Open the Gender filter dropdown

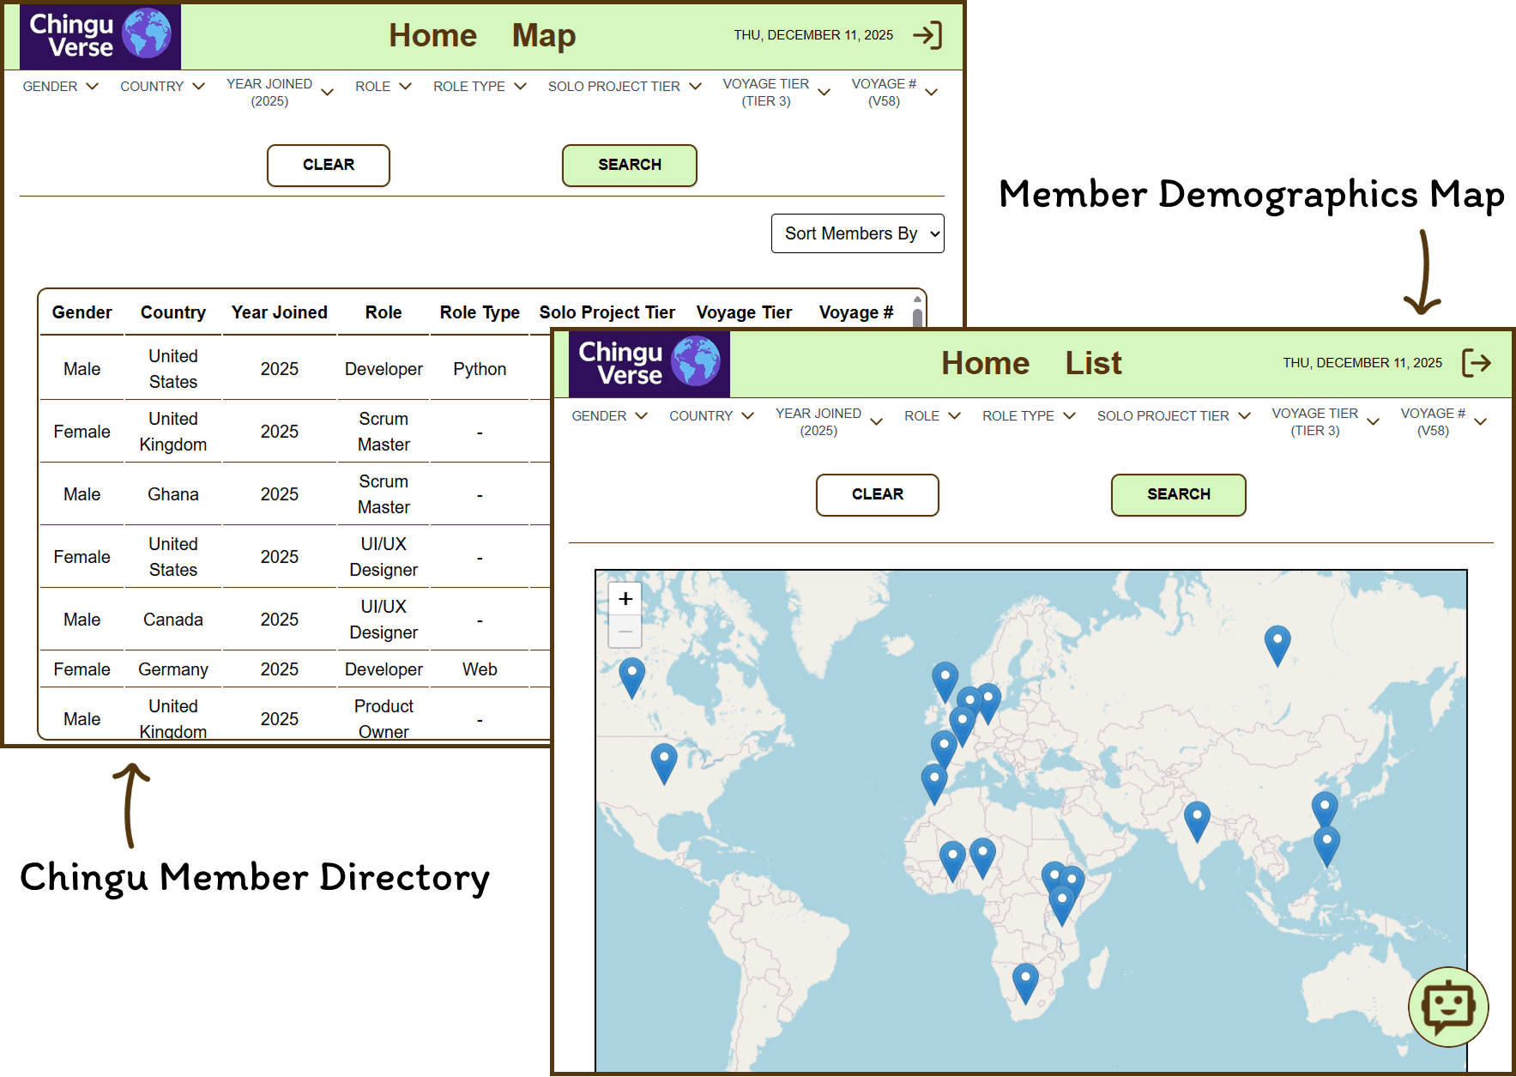coord(59,86)
